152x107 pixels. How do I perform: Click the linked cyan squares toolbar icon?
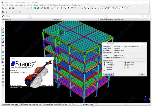click(85, 8)
